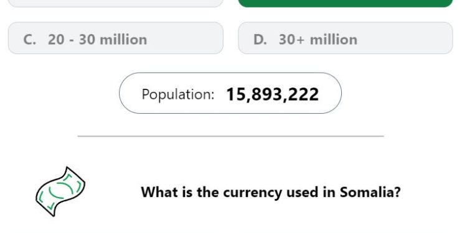
Task: Click the word 'Somalia?' in the question
Action: tap(370, 192)
